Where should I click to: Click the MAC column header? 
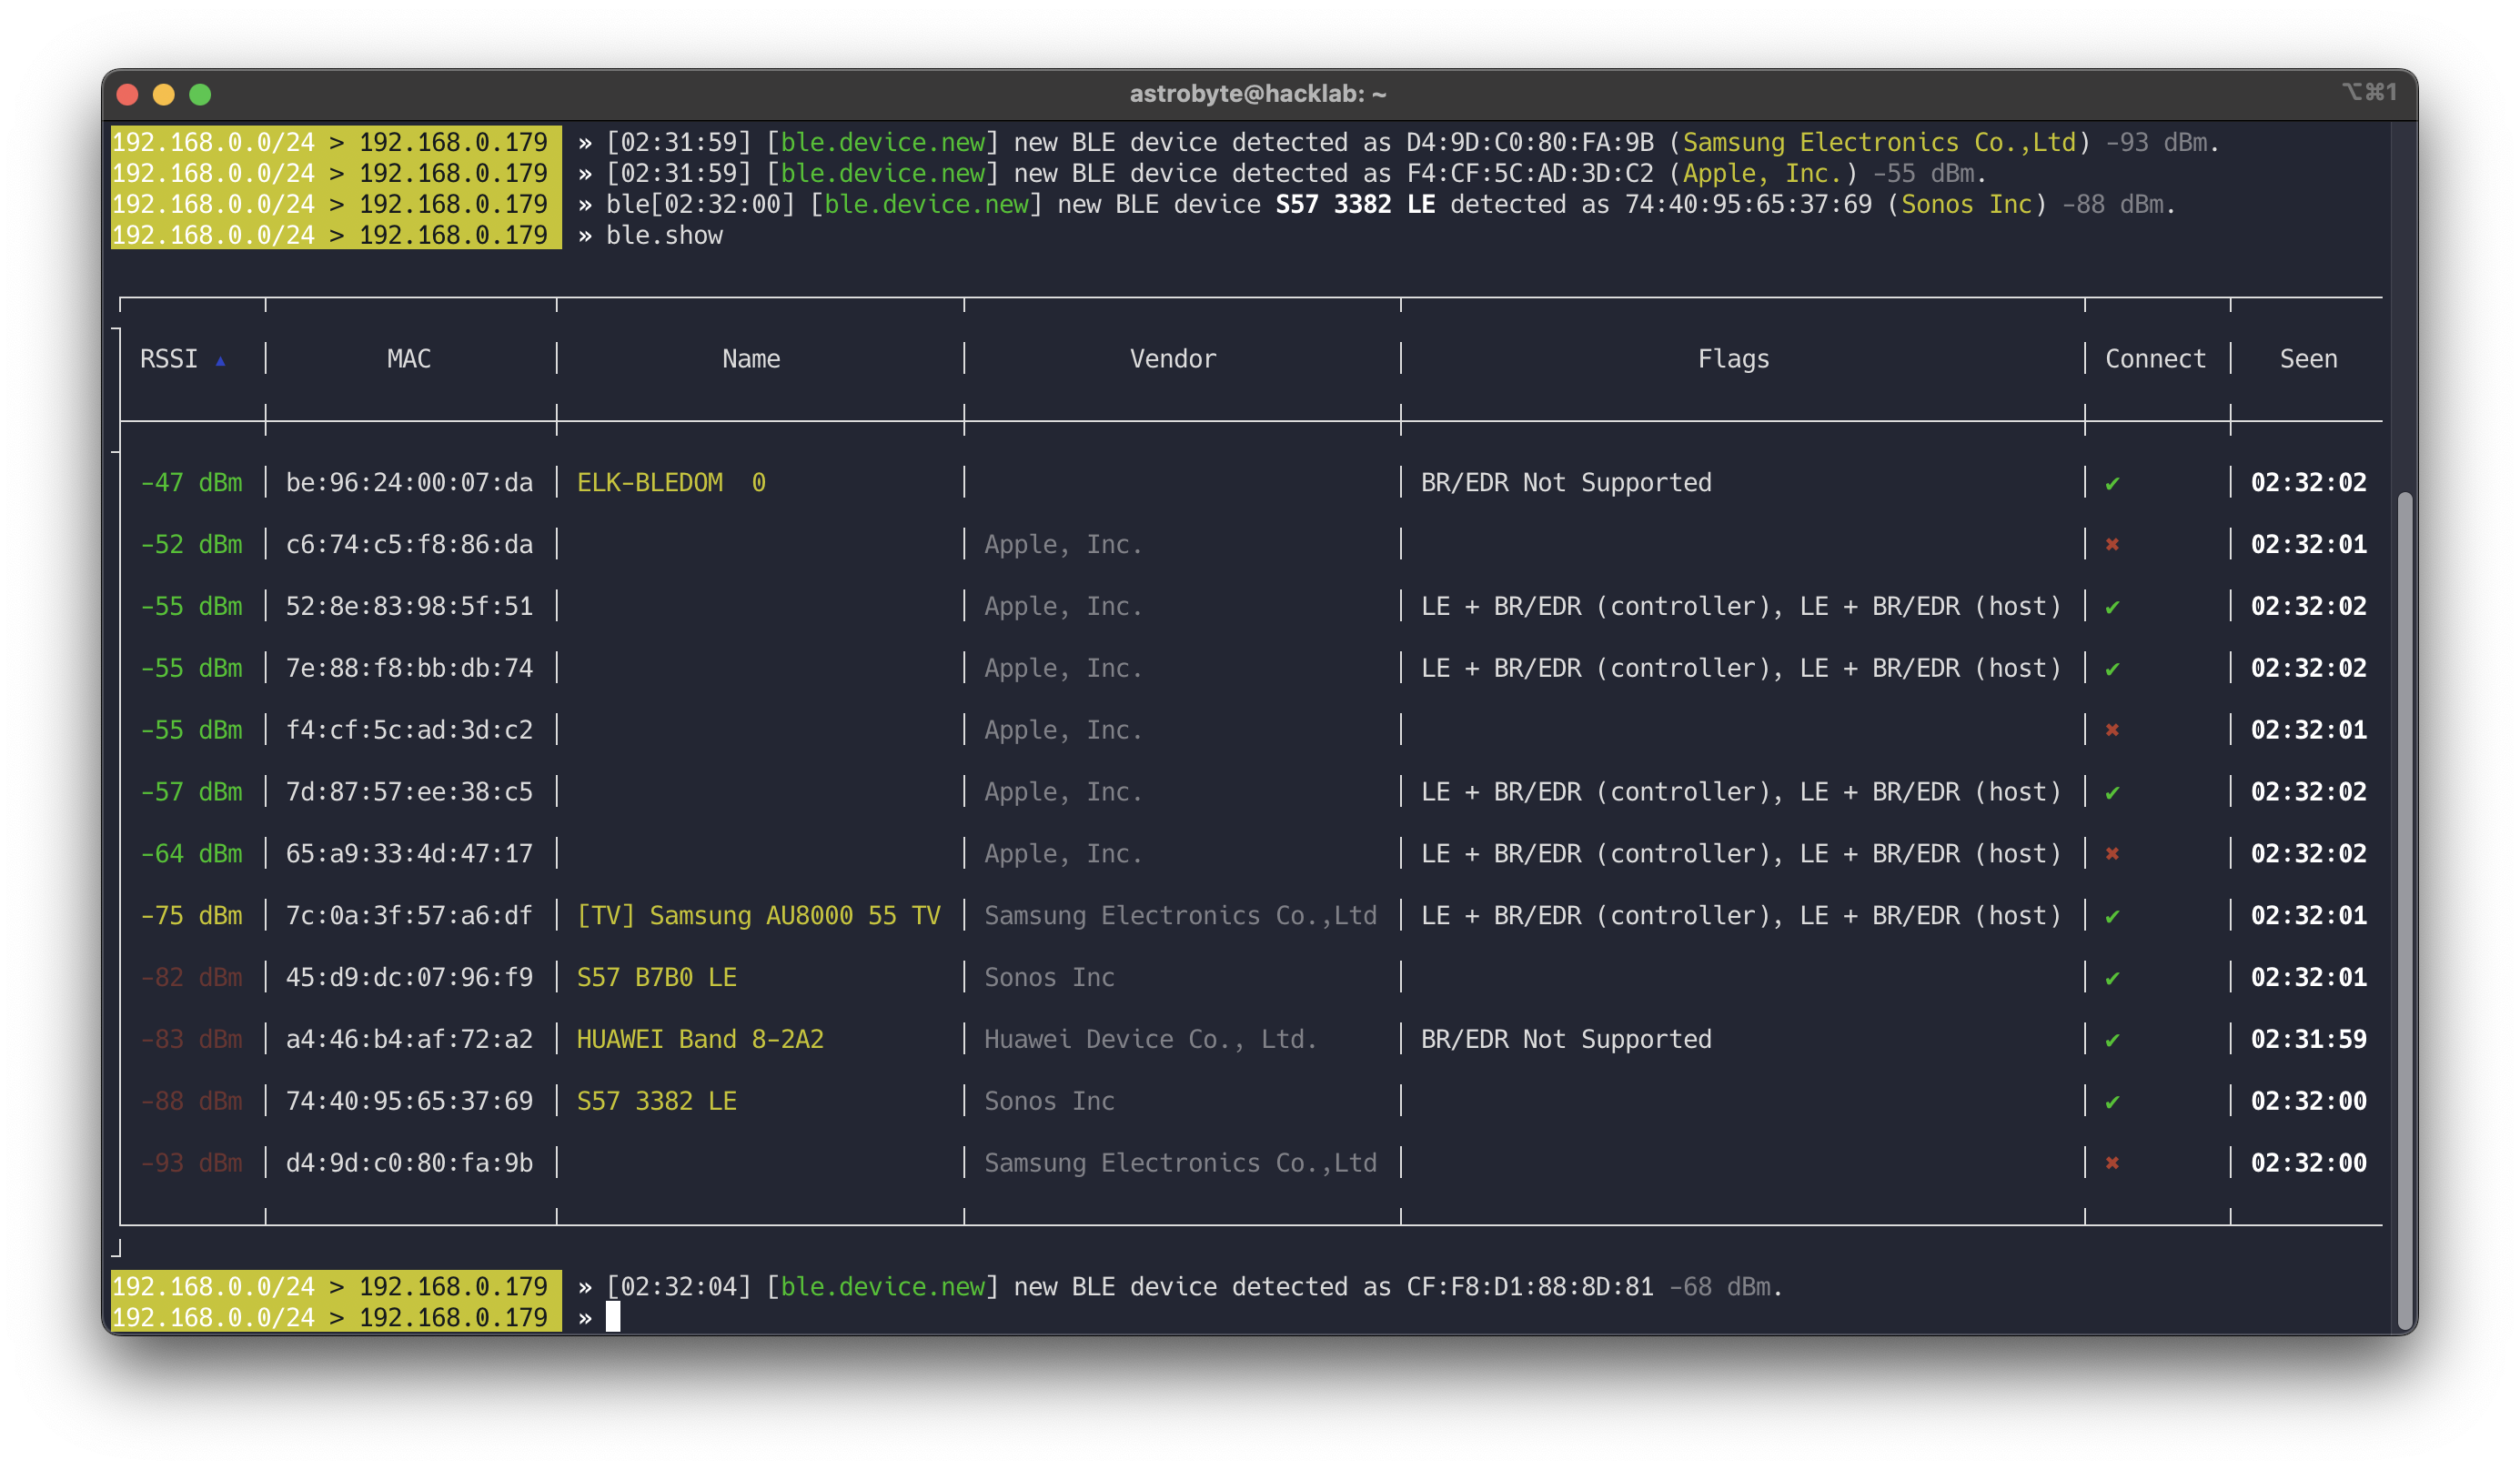(x=409, y=359)
